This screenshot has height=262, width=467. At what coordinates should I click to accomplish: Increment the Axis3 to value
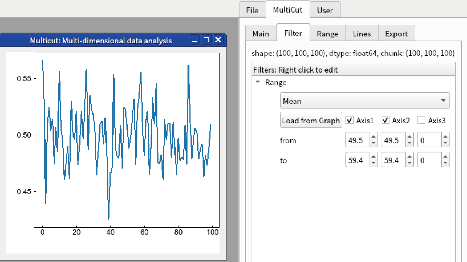445,157
